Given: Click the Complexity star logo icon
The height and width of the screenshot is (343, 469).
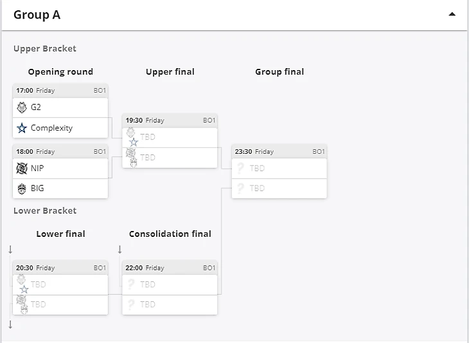Looking at the screenshot, I should [22, 128].
